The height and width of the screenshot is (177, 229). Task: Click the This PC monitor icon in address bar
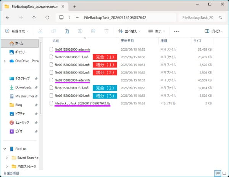(61, 18)
